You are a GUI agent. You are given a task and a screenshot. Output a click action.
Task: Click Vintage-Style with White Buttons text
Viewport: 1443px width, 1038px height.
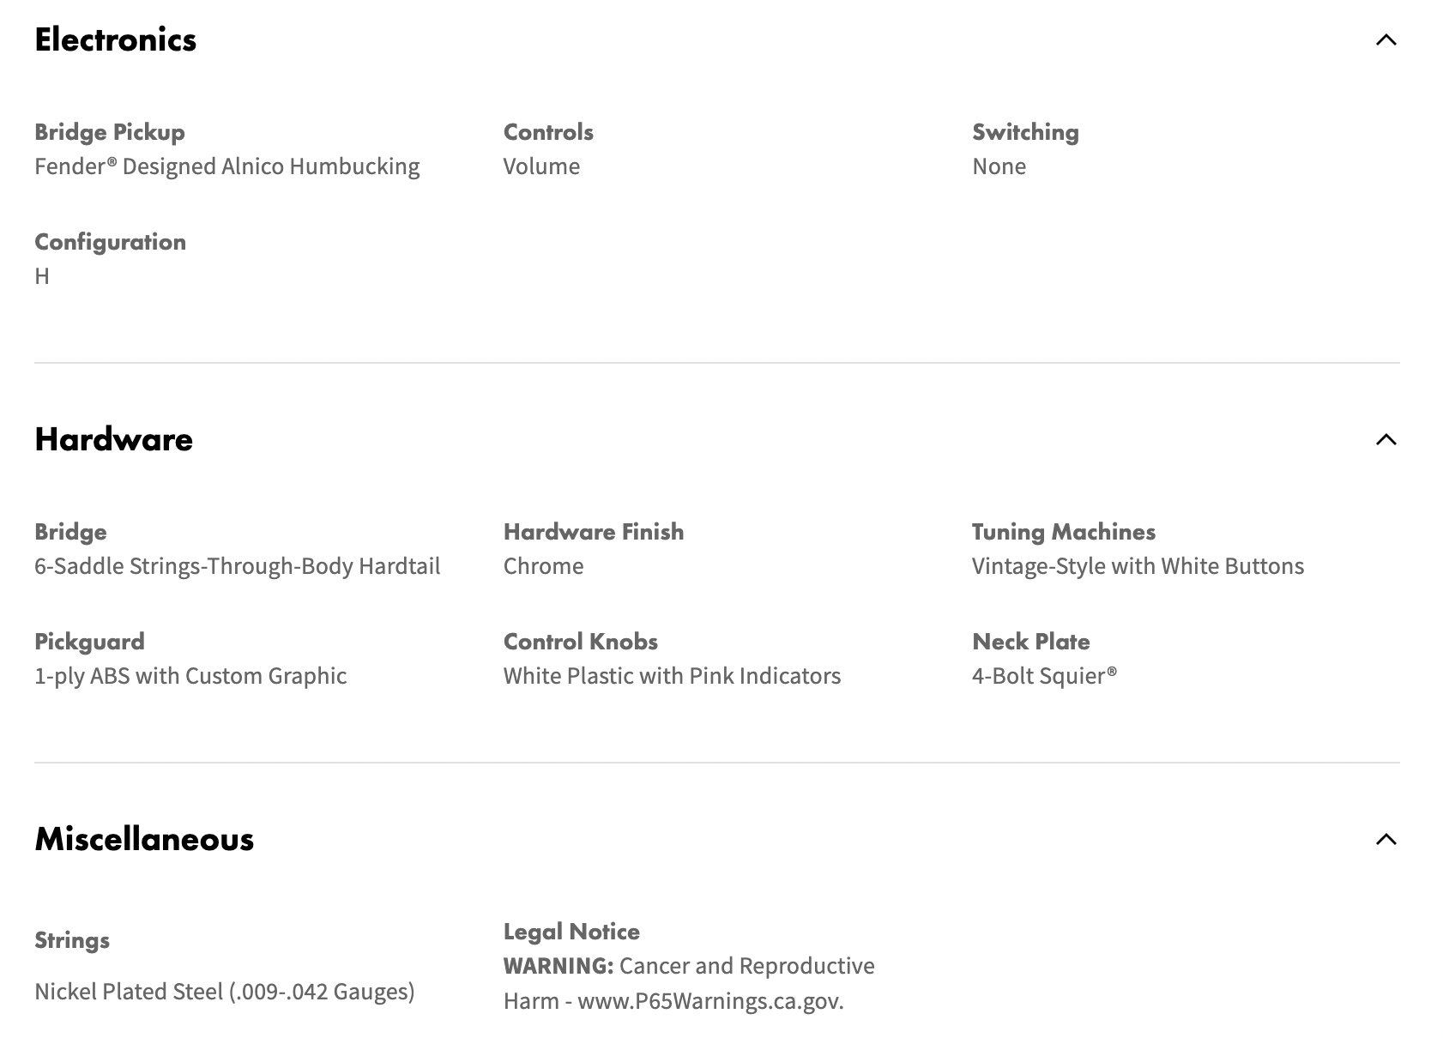click(1138, 566)
